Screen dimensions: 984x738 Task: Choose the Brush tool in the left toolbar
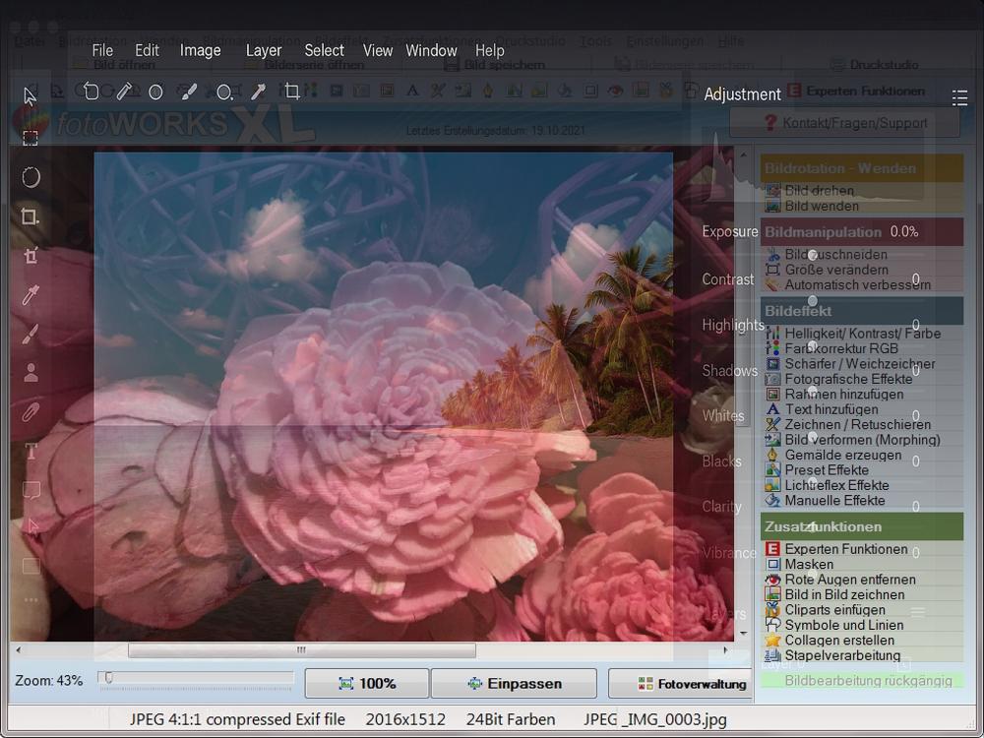click(x=31, y=335)
